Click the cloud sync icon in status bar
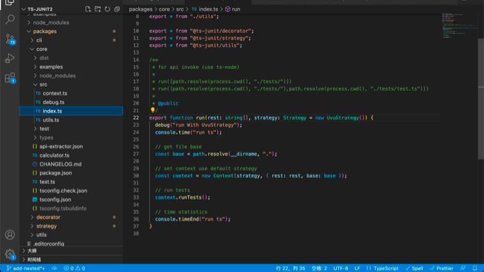Image resolution: width=484 pixels, height=272 pixels. click(x=54, y=268)
